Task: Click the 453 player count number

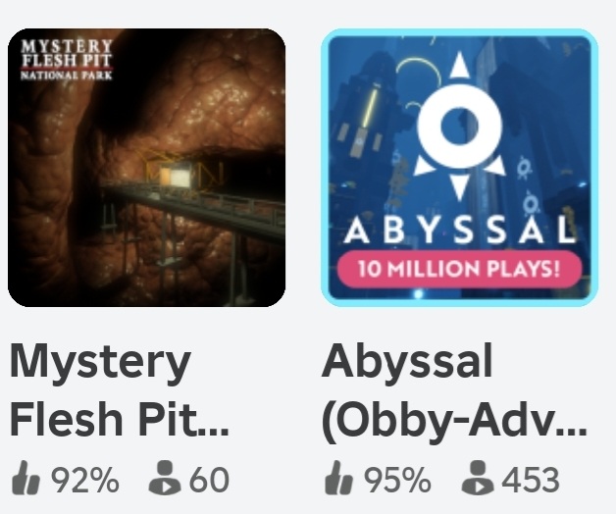Action: pos(531,480)
